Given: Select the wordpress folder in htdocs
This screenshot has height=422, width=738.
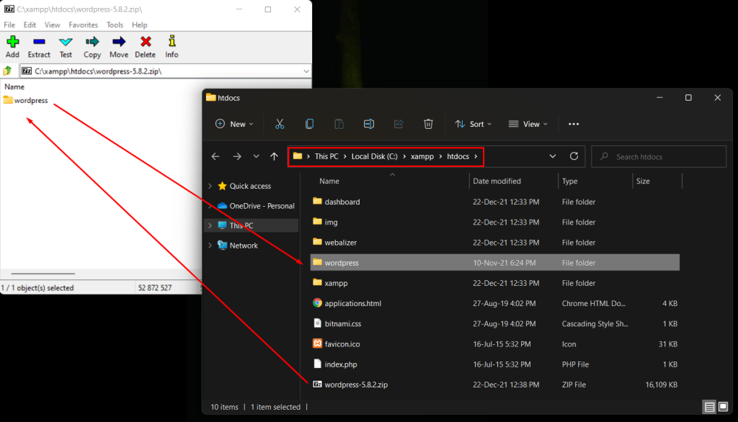Looking at the screenshot, I should click(x=494, y=263).
